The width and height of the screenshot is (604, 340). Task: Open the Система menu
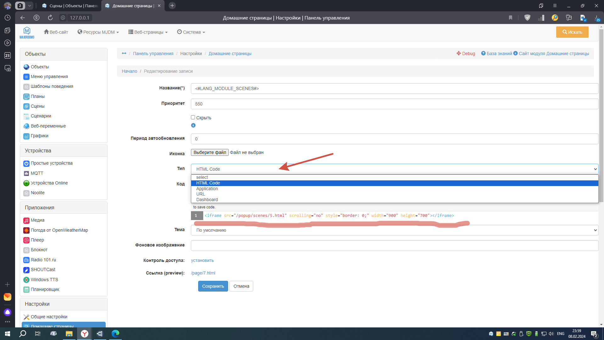tap(191, 32)
